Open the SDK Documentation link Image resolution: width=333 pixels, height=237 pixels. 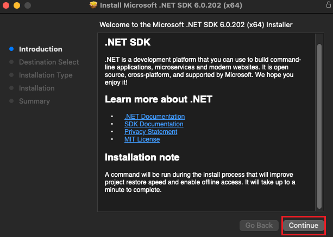coord(154,124)
